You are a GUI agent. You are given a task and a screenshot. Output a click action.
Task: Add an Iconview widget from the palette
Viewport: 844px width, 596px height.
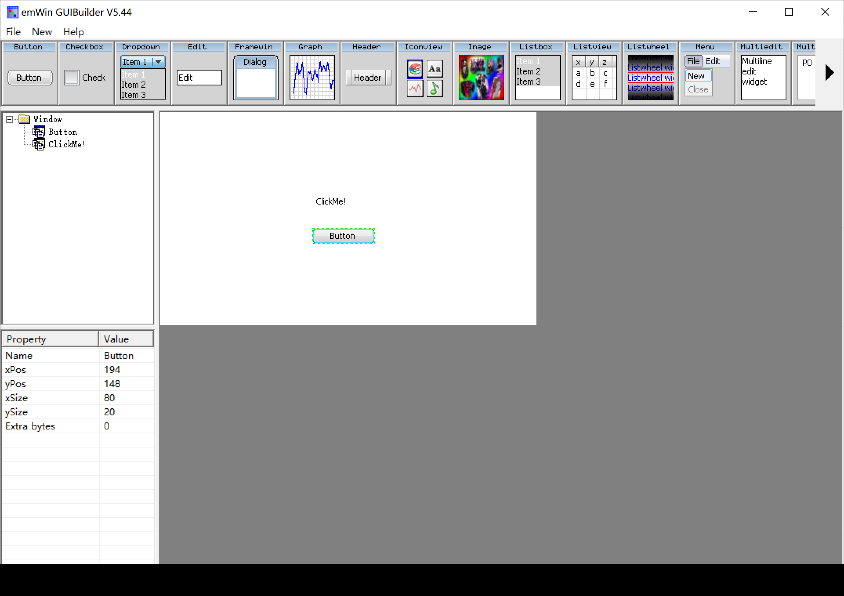pyautogui.click(x=425, y=78)
